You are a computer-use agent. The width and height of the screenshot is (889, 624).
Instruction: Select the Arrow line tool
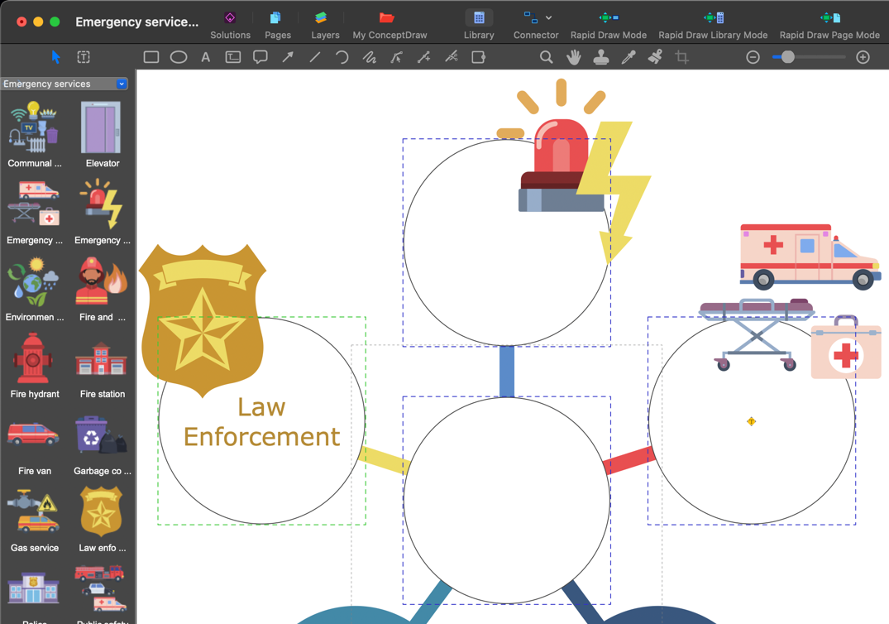[288, 57]
